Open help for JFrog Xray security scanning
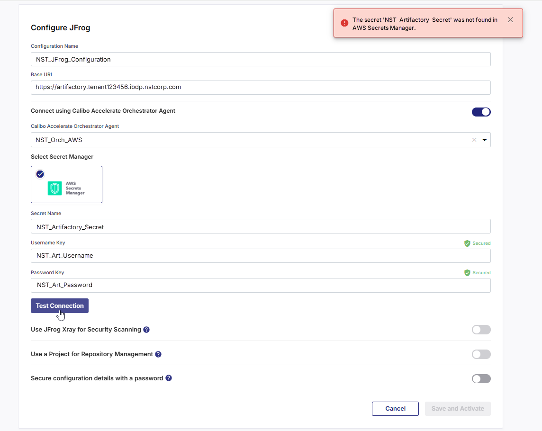Image resolution: width=542 pixels, height=431 pixels. [146, 329]
